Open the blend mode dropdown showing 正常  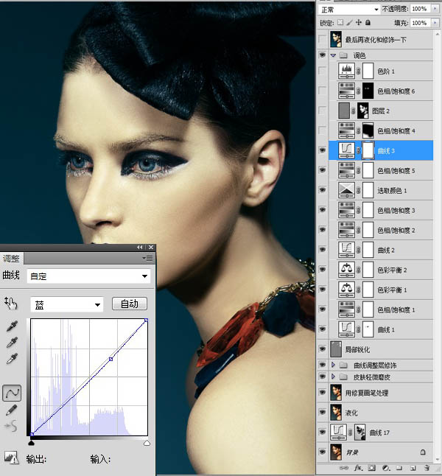pyautogui.click(x=349, y=10)
